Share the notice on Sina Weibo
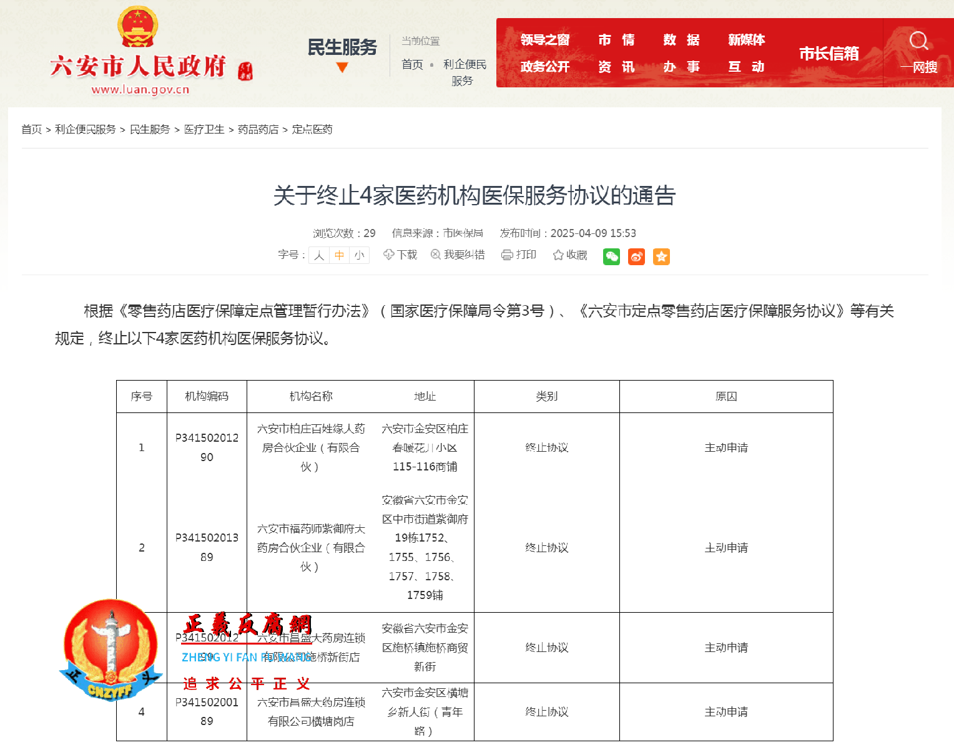The width and height of the screenshot is (954, 745). 636,256
